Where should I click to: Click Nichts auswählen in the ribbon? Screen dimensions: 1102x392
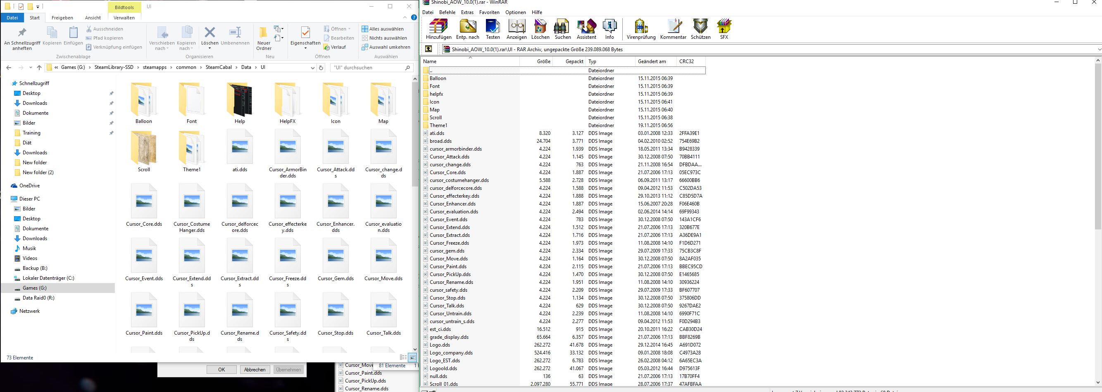pos(384,38)
